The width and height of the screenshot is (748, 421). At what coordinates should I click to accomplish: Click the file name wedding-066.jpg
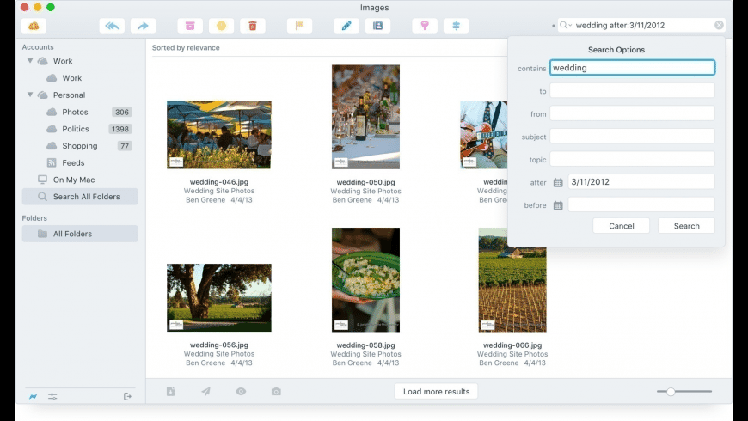(512, 345)
